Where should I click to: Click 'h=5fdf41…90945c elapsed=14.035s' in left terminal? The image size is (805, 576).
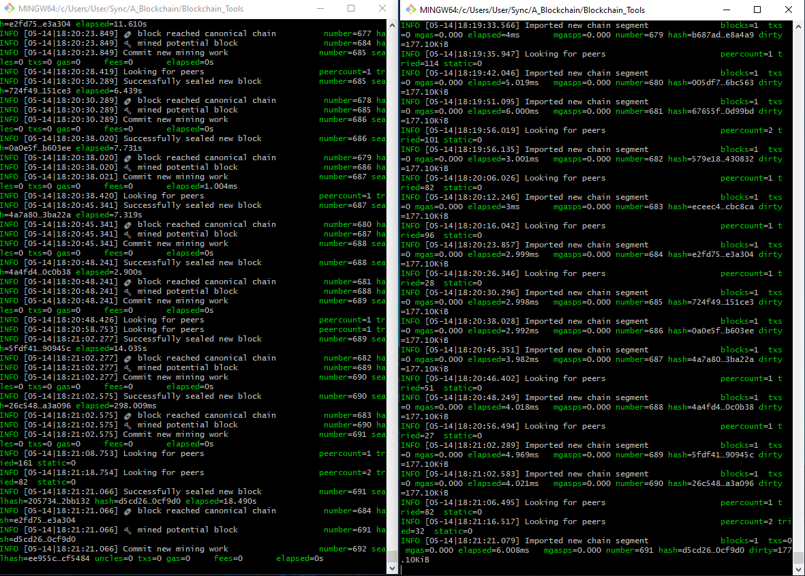[x=74, y=348]
